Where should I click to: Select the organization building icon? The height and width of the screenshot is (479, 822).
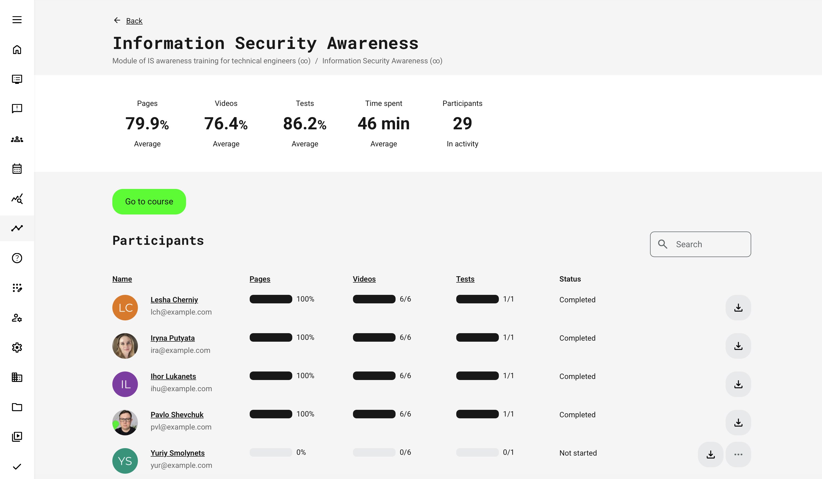point(17,378)
